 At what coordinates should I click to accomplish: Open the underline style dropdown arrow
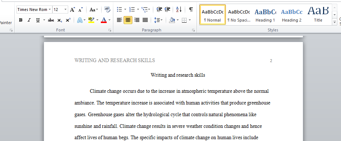(x=44, y=20)
